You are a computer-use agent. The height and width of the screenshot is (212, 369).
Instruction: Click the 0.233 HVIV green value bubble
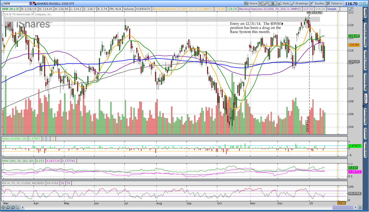point(353,168)
